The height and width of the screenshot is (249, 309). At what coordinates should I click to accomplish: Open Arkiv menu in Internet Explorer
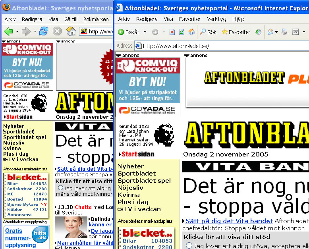(124, 19)
